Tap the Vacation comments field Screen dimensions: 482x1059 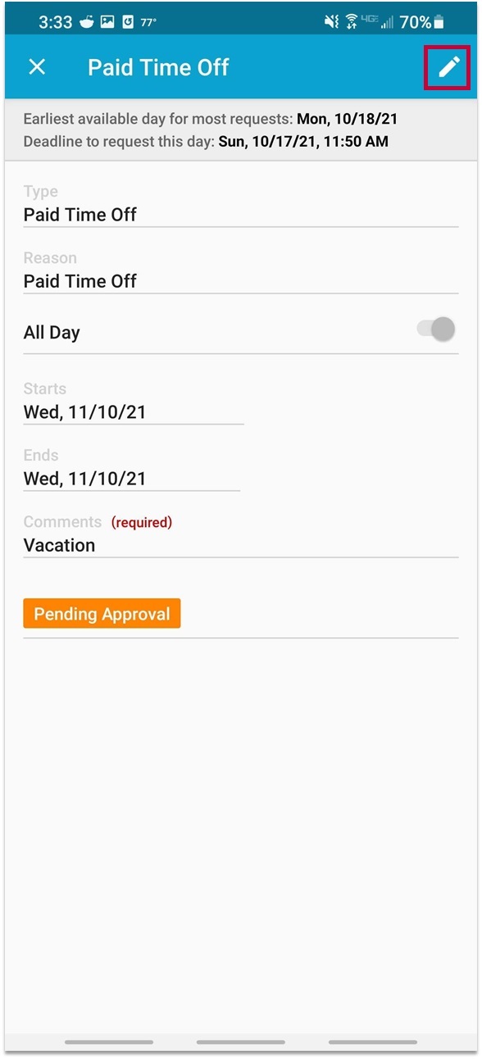241,545
